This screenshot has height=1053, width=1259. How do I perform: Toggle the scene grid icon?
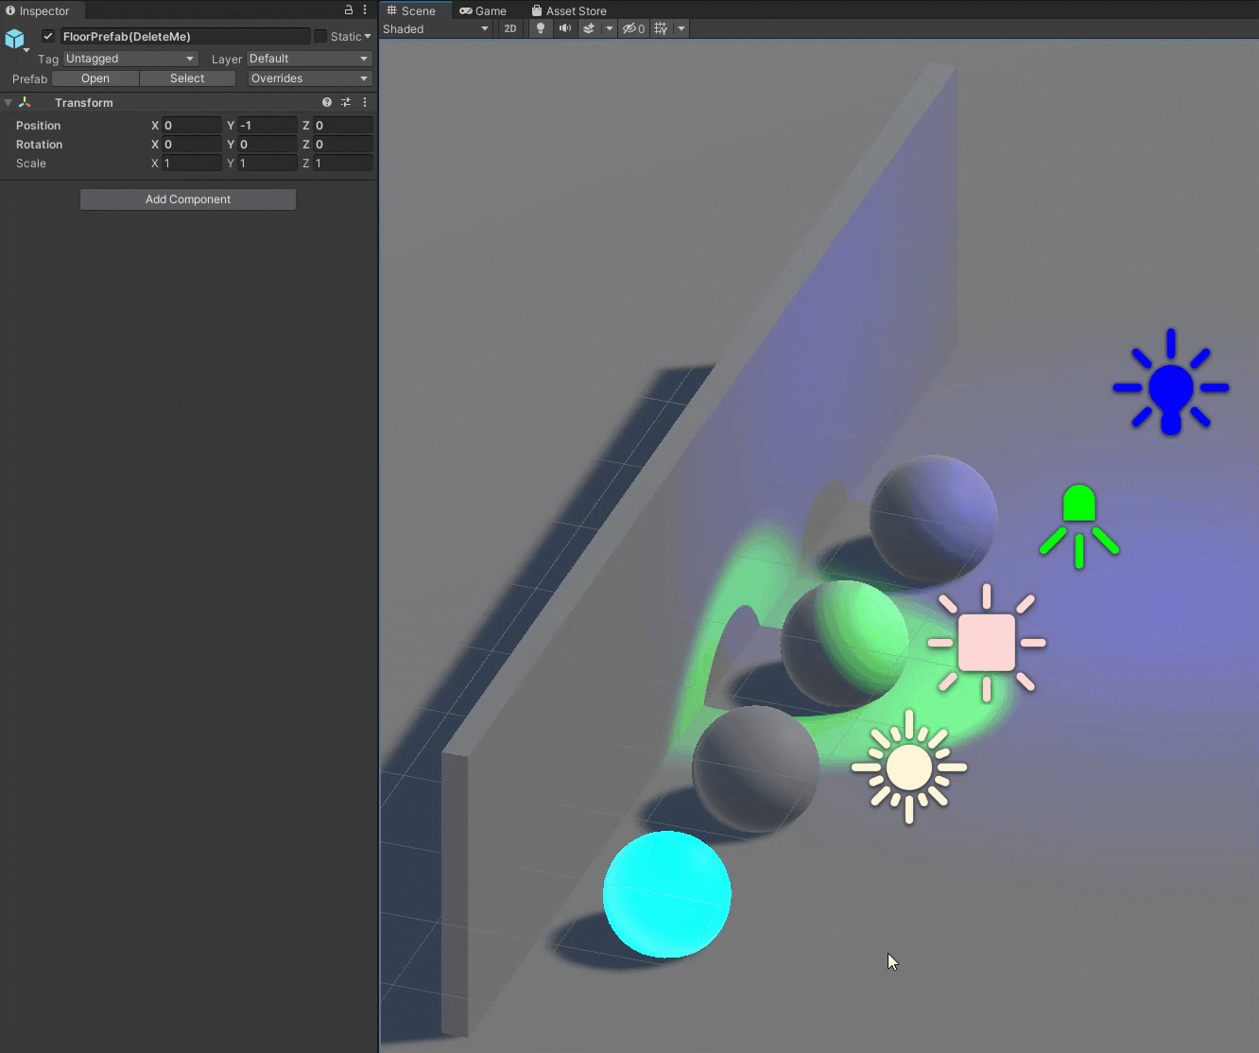pos(661,28)
